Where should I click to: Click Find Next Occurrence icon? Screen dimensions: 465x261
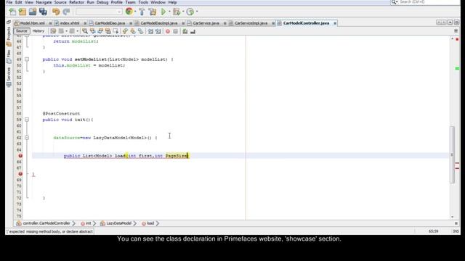click(x=100, y=31)
